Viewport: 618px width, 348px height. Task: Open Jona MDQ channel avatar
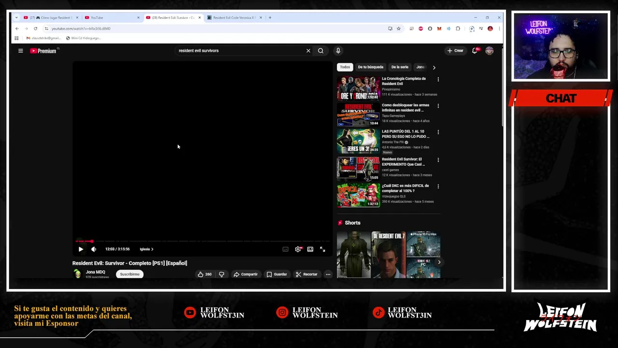[77, 274]
